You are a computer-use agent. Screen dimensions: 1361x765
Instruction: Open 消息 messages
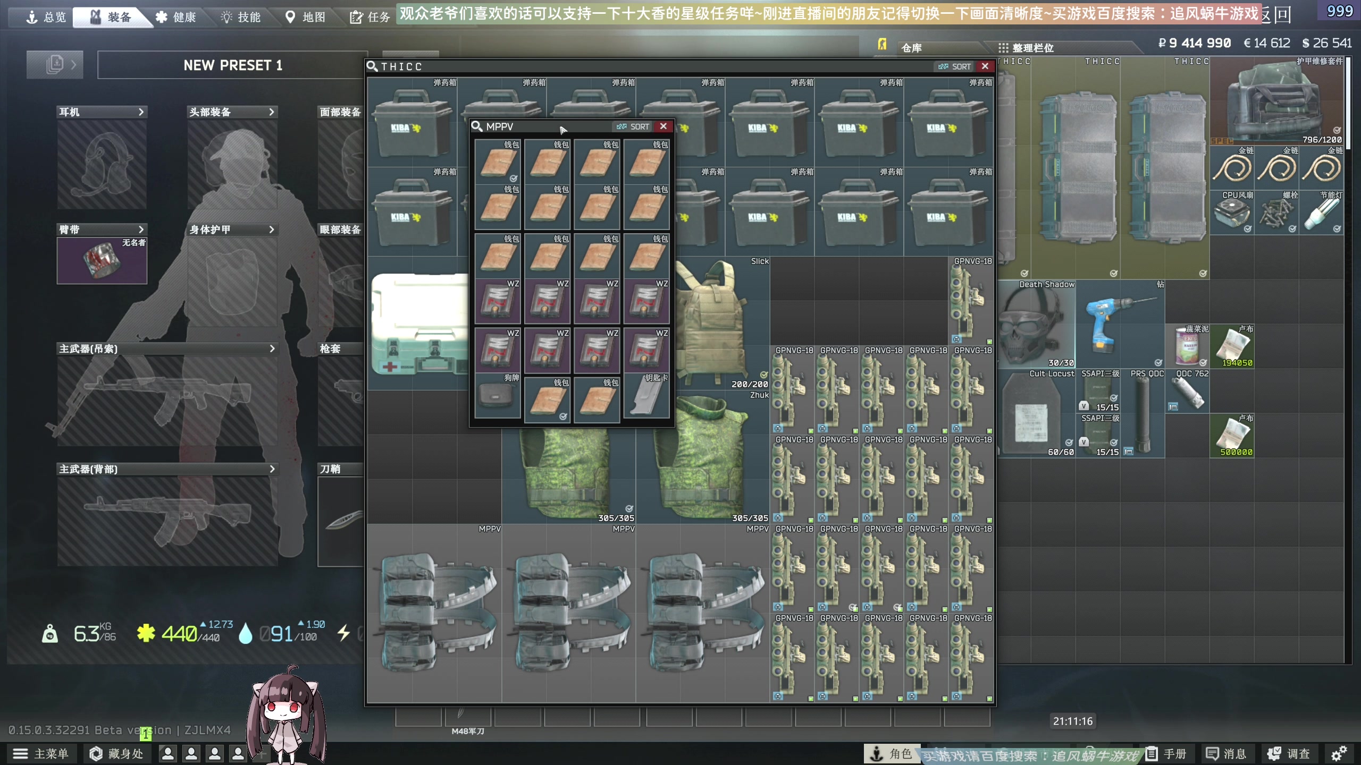pyautogui.click(x=1226, y=754)
